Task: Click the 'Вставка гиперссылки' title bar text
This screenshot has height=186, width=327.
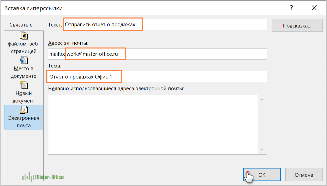Action: (x=34, y=8)
